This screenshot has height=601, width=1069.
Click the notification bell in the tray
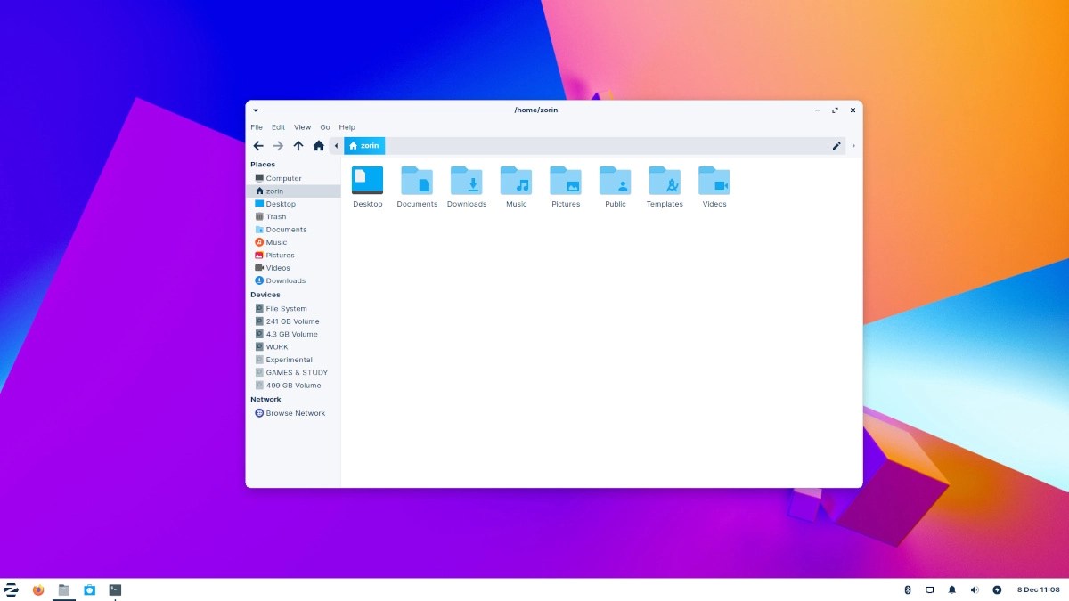[952, 589]
